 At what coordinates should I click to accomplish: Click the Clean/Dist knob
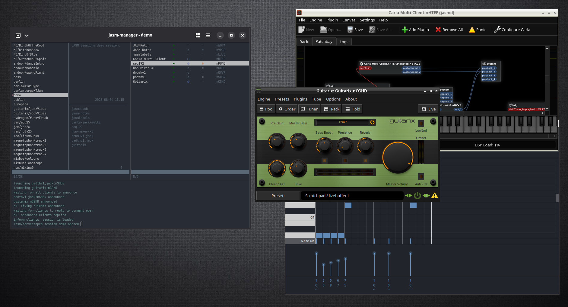pos(277,168)
